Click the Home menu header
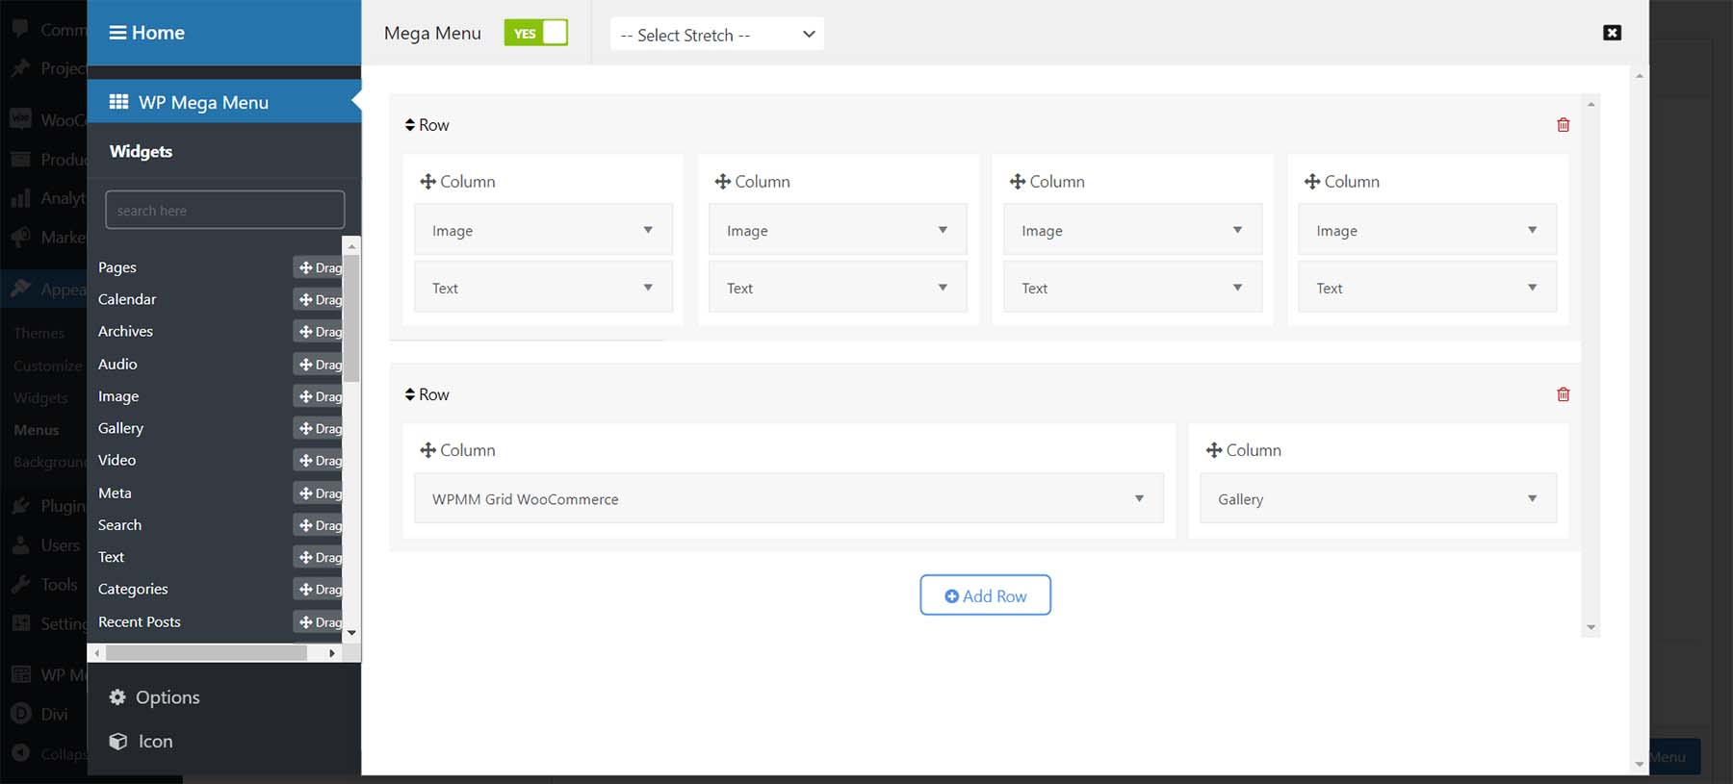 coord(223,33)
